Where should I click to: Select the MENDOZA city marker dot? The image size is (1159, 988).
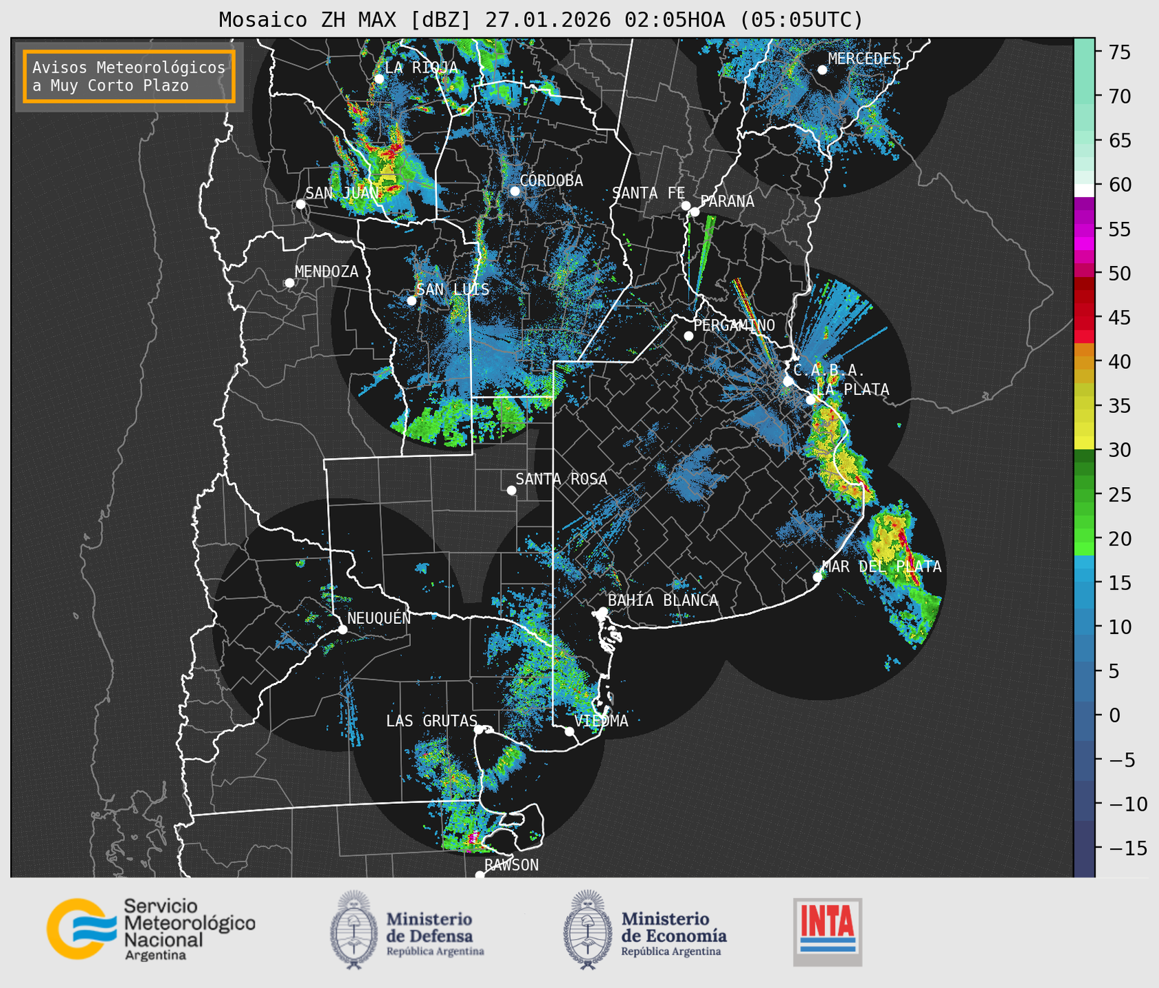pos(289,283)
